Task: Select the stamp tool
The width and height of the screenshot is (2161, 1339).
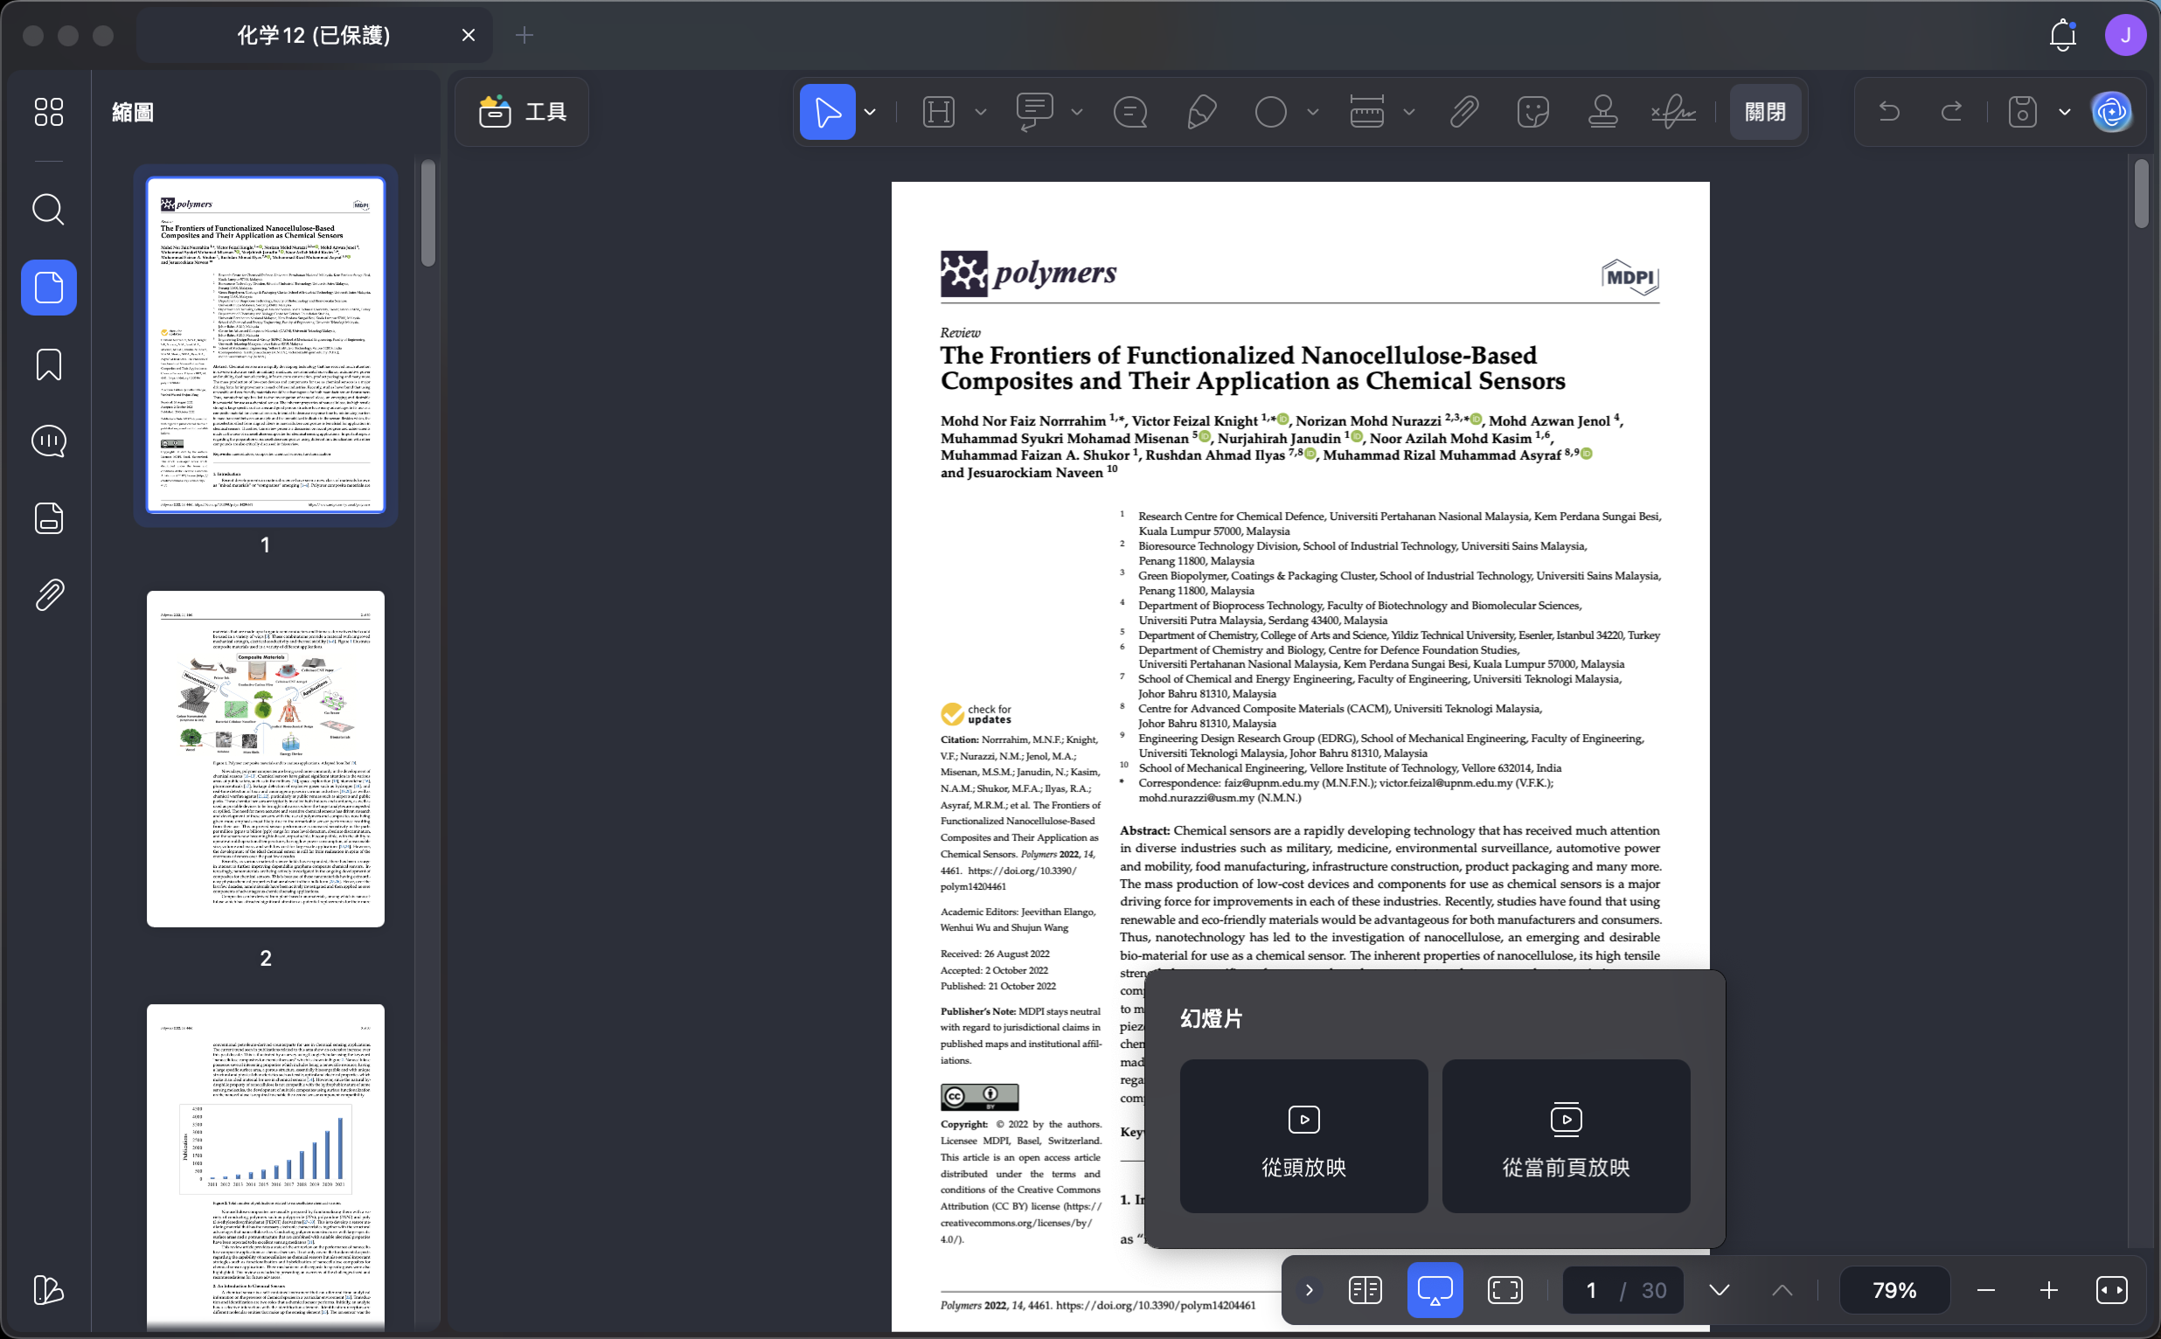Action: click(x=1602, y=113)
